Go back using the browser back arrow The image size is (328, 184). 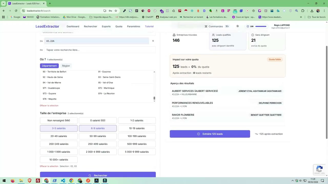coord(4,11)
